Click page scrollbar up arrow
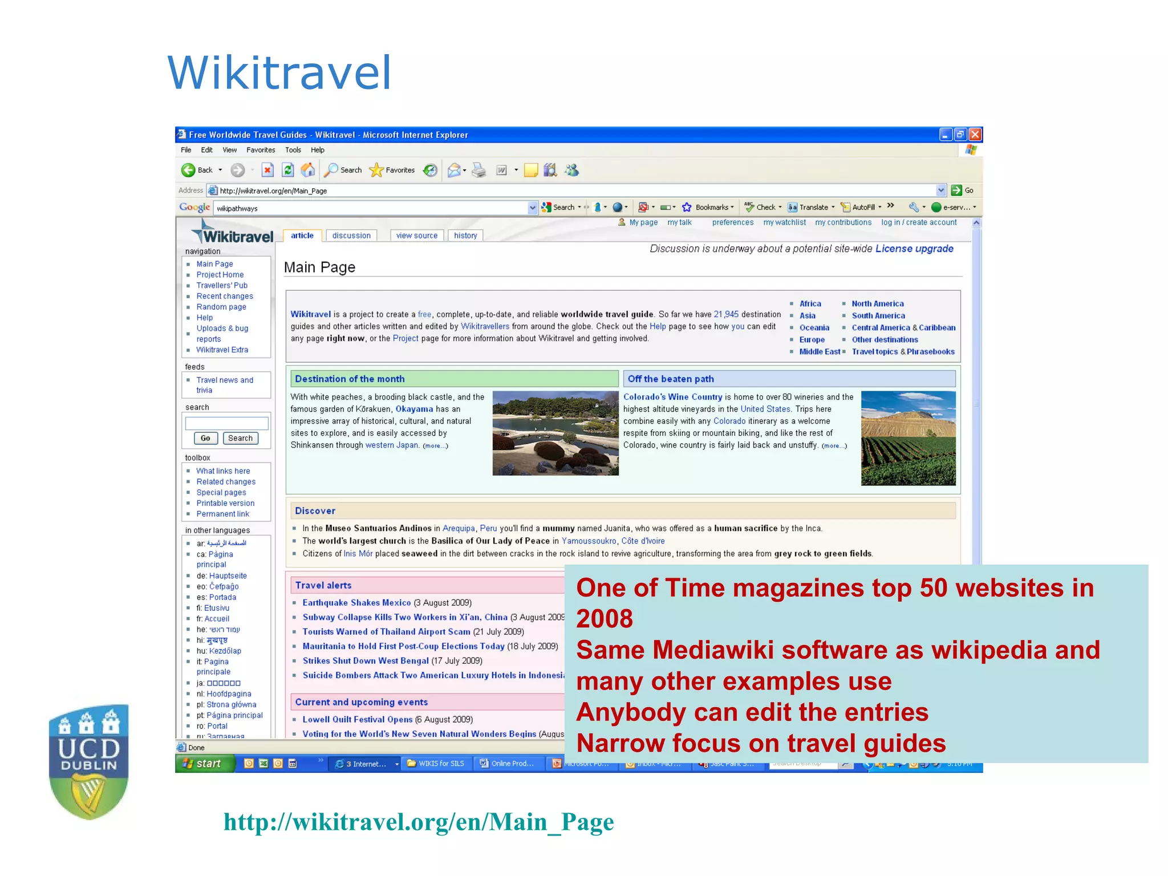Image resolution: width=1168 pixels, height=876 pixels. click(976, 223)
